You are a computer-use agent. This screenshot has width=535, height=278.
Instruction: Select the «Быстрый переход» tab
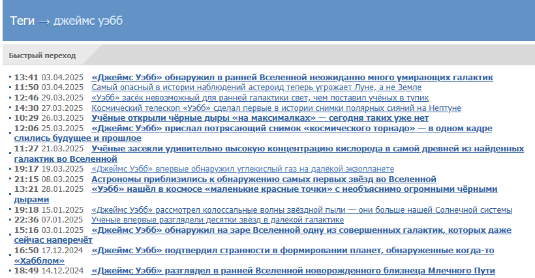pos(42,55)
